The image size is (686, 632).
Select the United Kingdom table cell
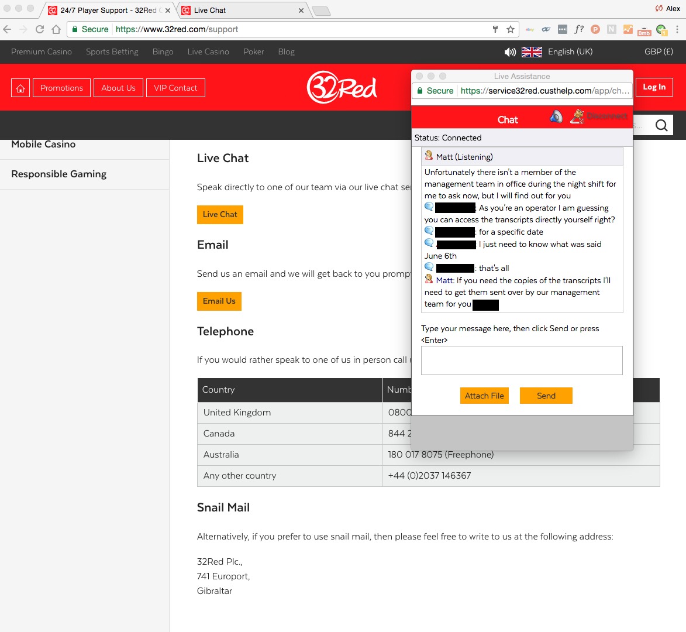(x=289, y=413)
